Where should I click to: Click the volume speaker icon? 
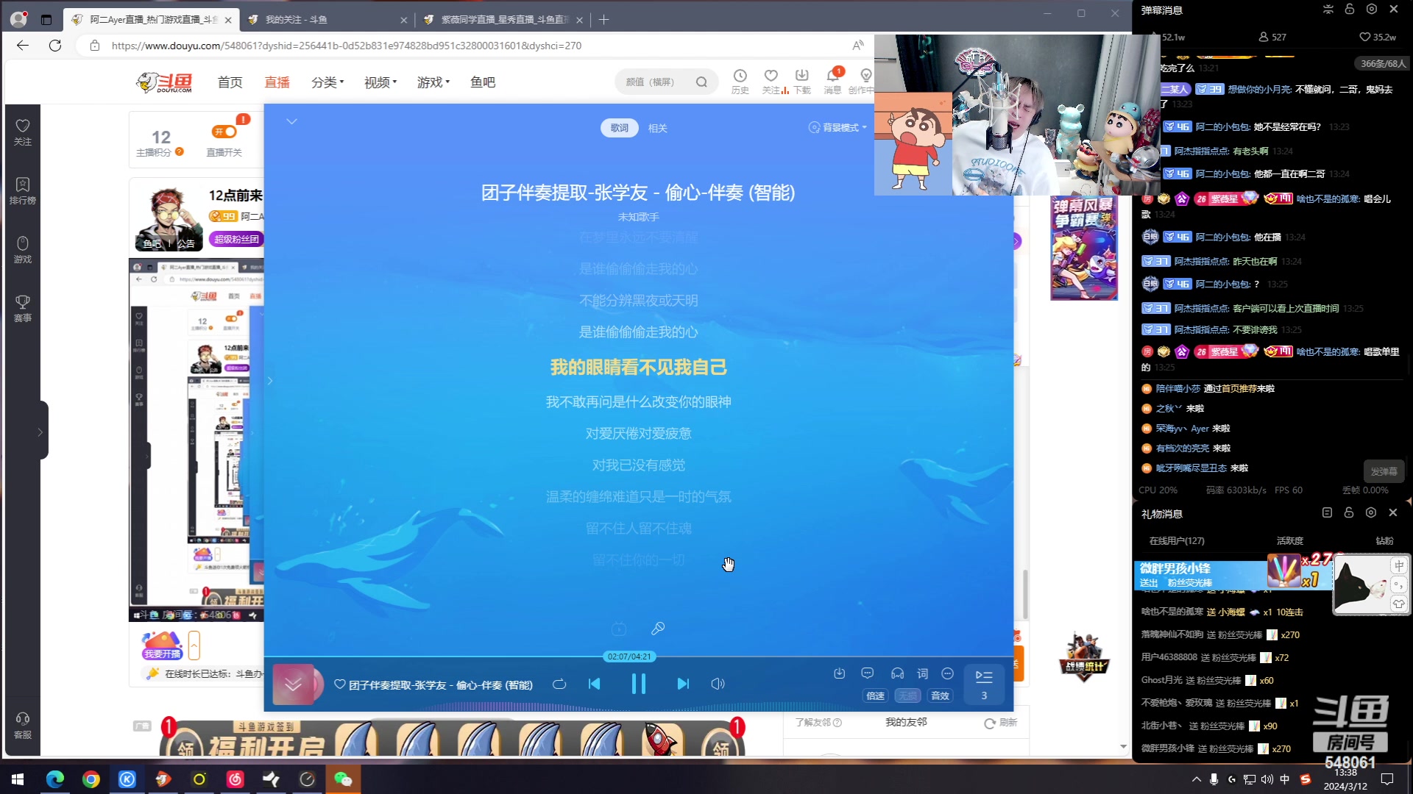click(718, 684)
